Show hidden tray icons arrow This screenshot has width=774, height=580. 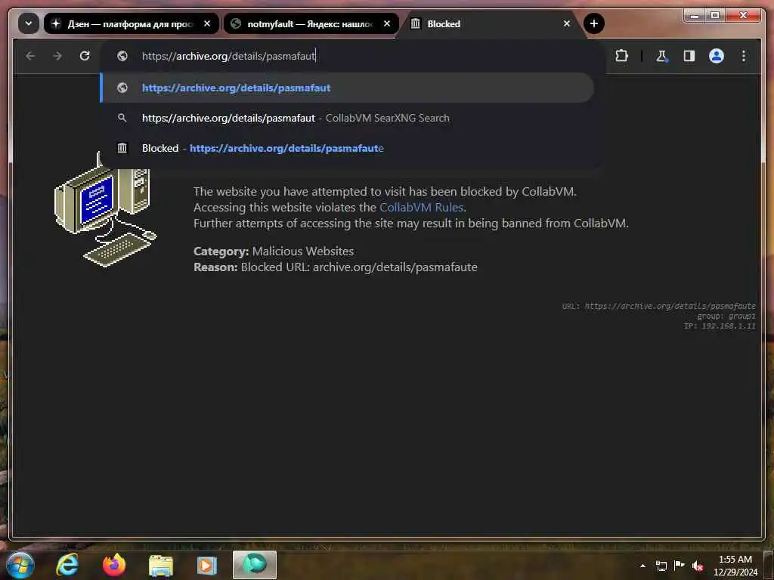[642, 566]
